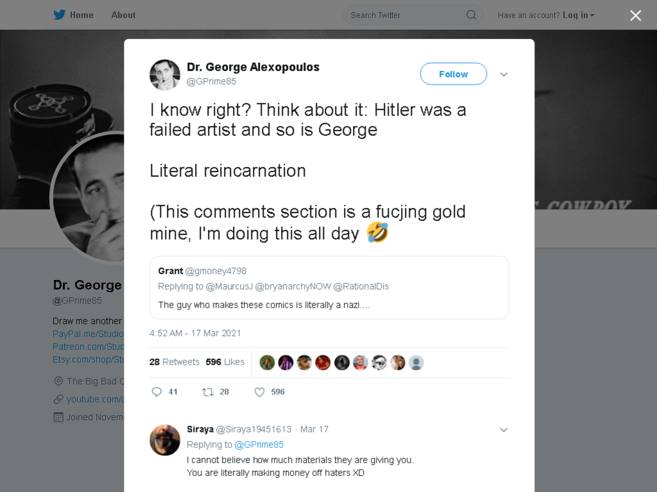Open the Log in dropdown
The image size is (657, 492).
[x=578, y=15]
